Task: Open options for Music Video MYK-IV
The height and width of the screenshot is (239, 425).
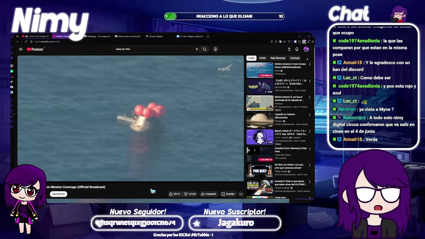Action: point(310,131)
